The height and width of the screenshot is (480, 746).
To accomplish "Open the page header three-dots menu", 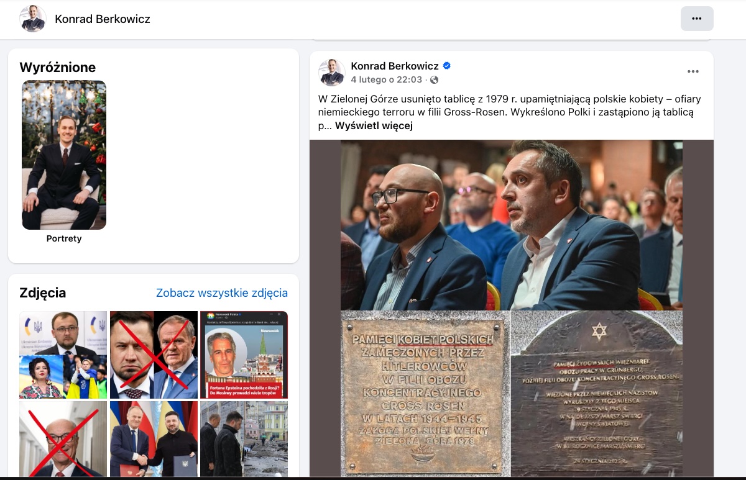I will point(697,19).
